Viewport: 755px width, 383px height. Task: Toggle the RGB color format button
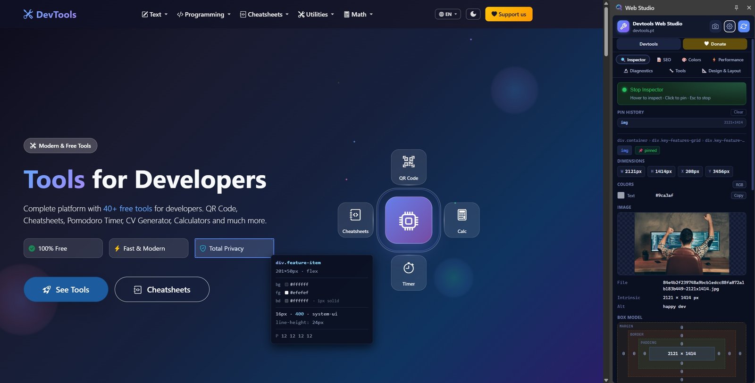tap(739, 185)
